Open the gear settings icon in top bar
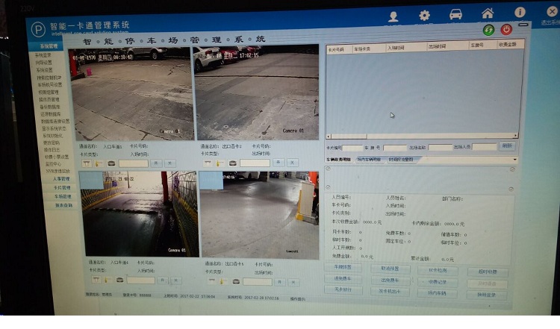The image size is (560, 329). click(424, 16)
